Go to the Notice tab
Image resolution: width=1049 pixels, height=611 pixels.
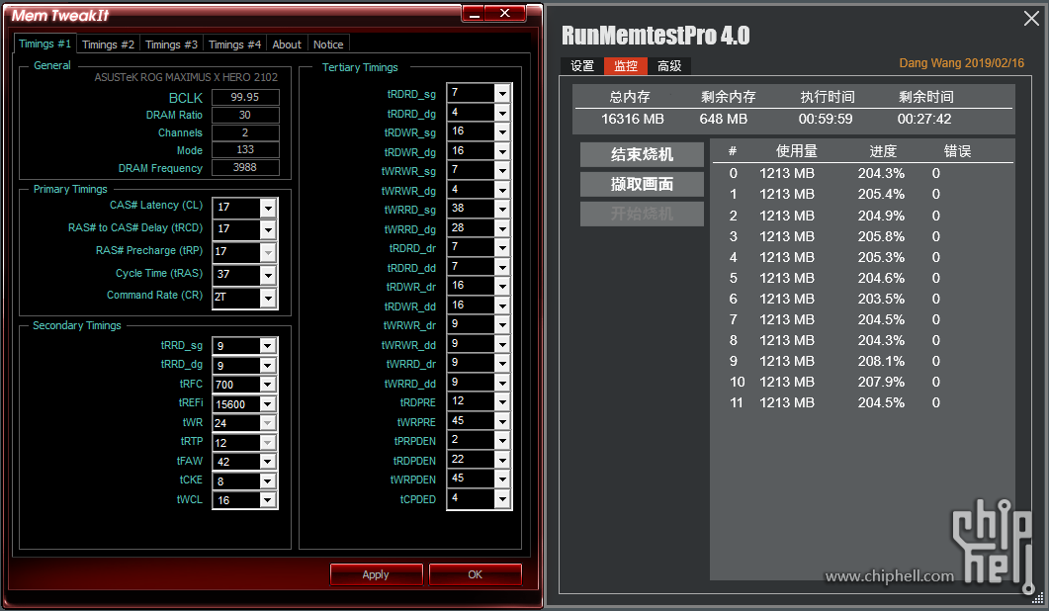[x=328, y=44]
